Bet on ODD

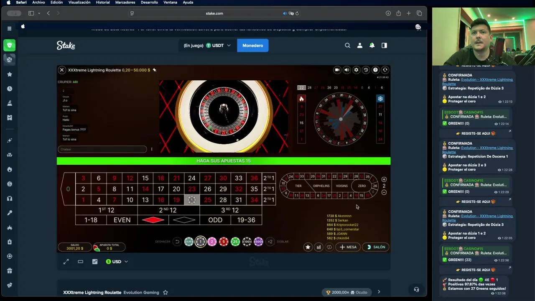click(x=215, y=220)
